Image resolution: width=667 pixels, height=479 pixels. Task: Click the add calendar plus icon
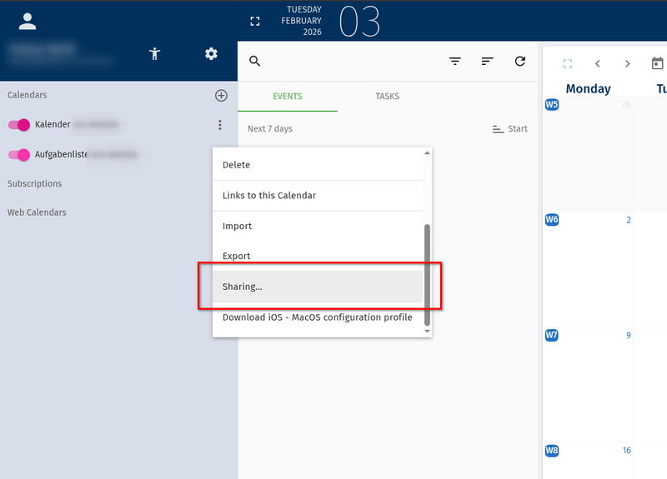(221, 96)
